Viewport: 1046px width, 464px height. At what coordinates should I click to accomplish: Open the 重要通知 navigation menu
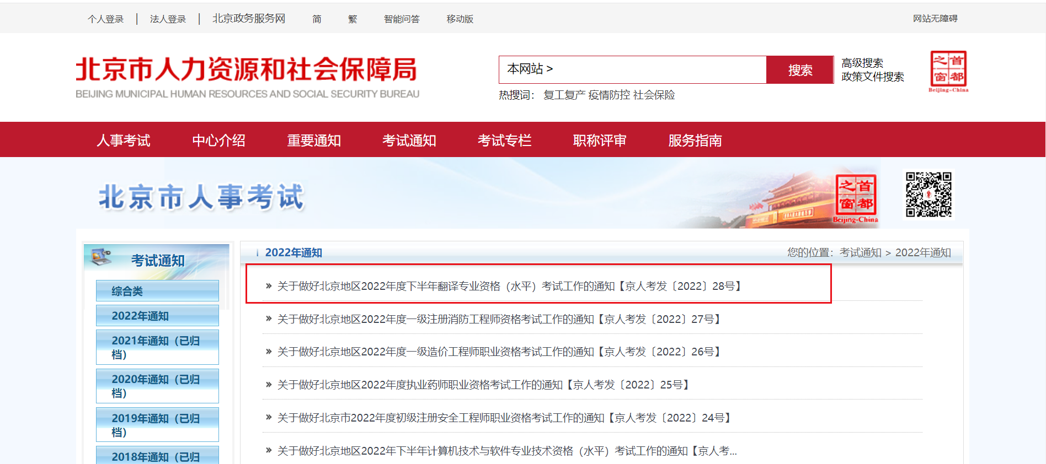(313, 141)
